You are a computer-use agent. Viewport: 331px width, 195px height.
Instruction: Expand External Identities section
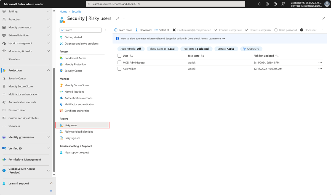(48, 35)
